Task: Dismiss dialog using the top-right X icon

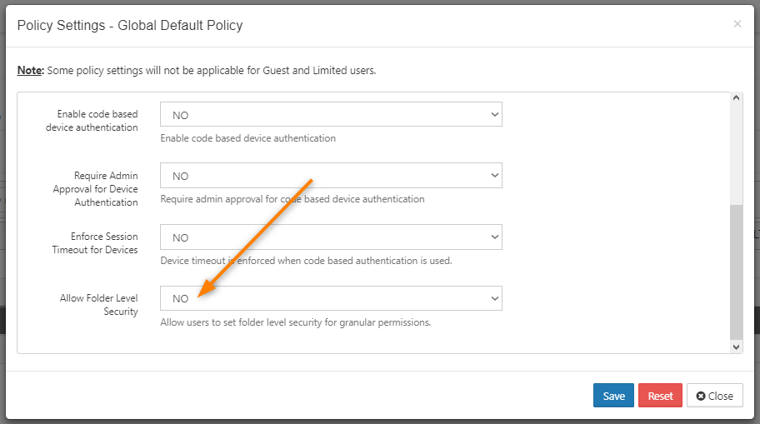Action: pyautogui.click(x=737, y=24)
